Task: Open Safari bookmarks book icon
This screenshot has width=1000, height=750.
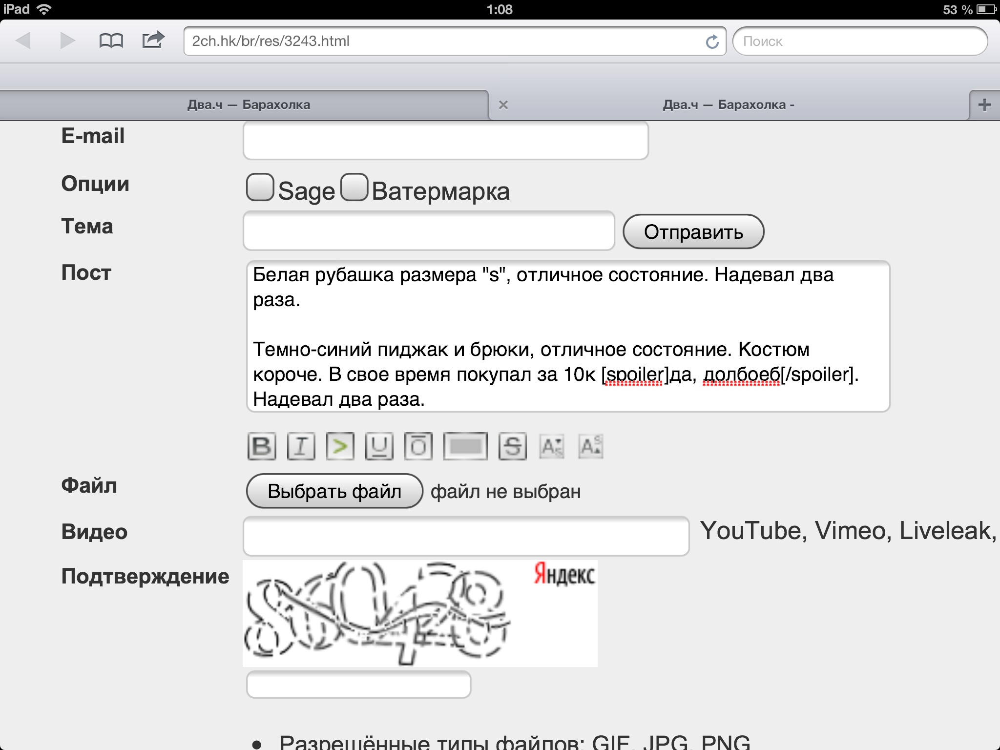Action: [111, 41]
